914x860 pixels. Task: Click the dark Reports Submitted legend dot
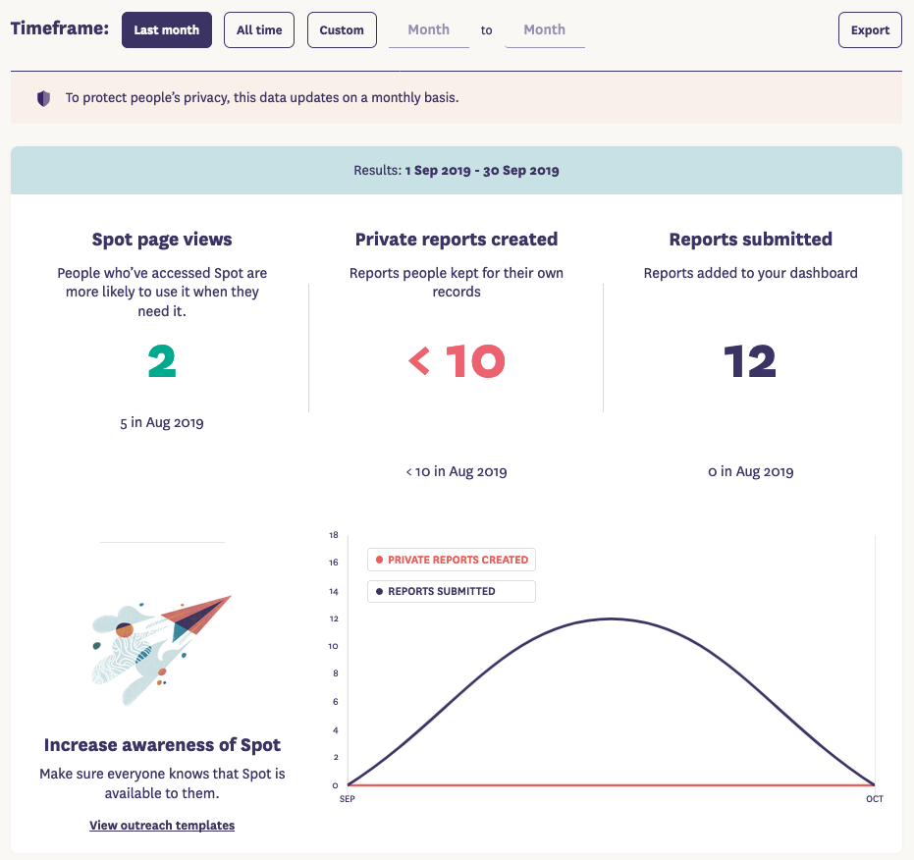click(x=380, y=591)
